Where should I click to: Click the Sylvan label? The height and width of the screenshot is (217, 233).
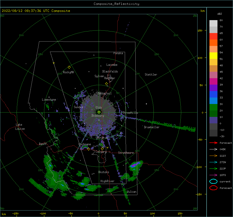click(x=99, y=76)
